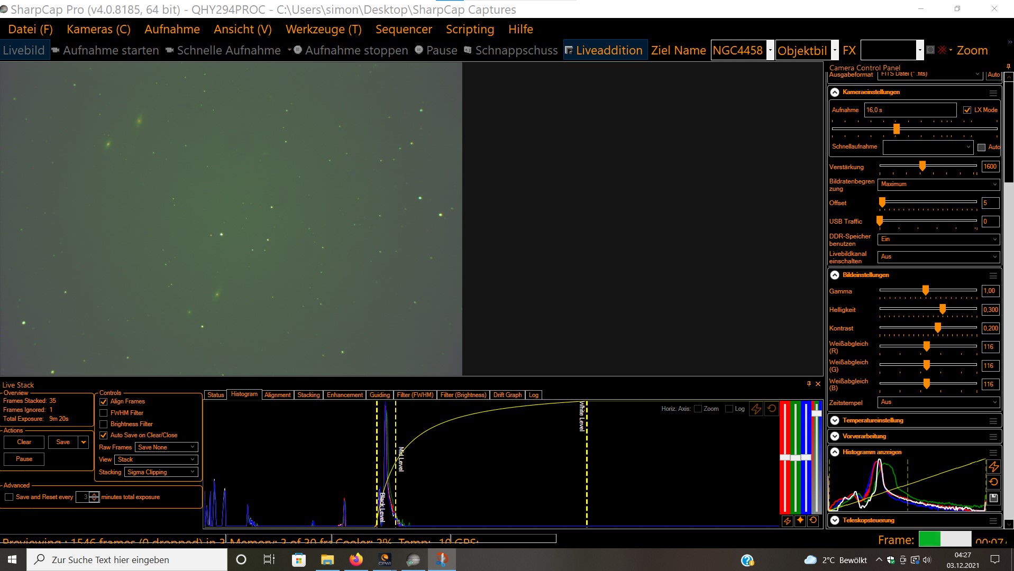Collapse the Kameraeinstellungen section
Image resolution: width=1014 pixels, height=571 pixels.
(835, 93)
